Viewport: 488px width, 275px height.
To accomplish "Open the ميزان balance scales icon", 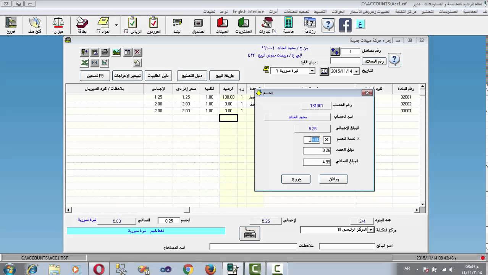I will pyautogui.click(x=58, y=25).
